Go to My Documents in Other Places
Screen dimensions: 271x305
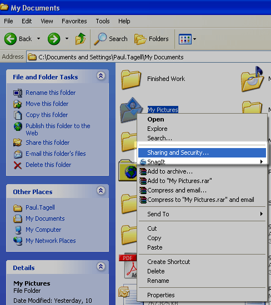[x=45, y=218]
